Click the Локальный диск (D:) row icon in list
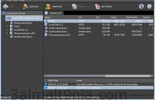155x100 pixels. point(46,35)
